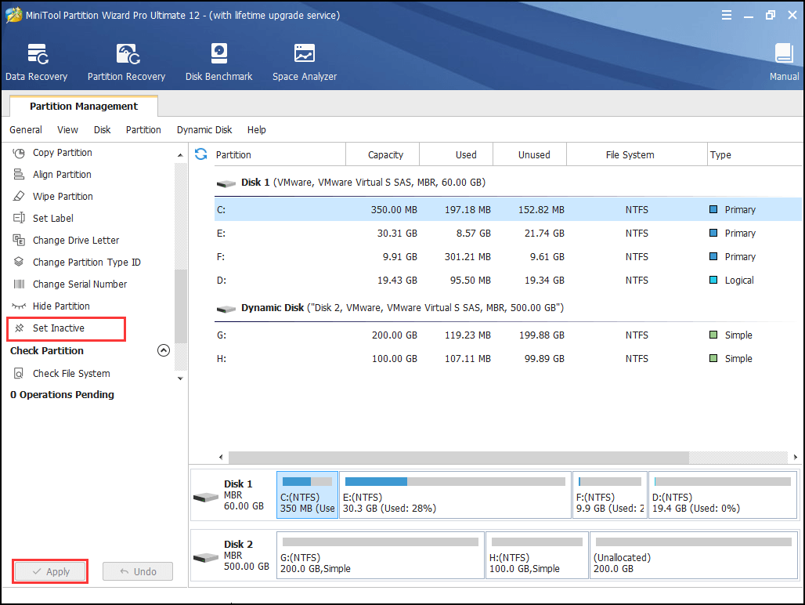
Task: Click the Disk 1 drive icon in disk map
Action: pyautogui.click(x=206, y=497)
